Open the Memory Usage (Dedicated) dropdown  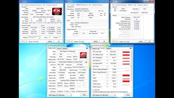[x=107, y=69]
